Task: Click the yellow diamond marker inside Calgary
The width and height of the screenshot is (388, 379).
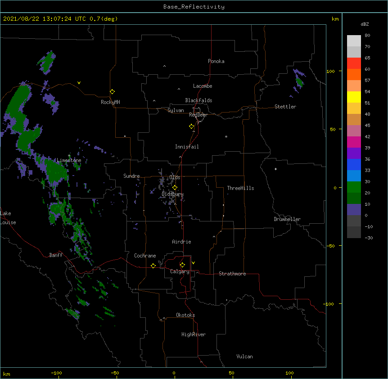Action: click(x=182, y=265)
